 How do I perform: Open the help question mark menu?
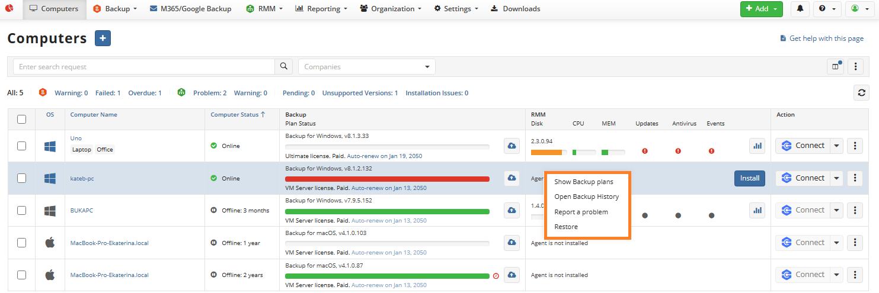827,9
